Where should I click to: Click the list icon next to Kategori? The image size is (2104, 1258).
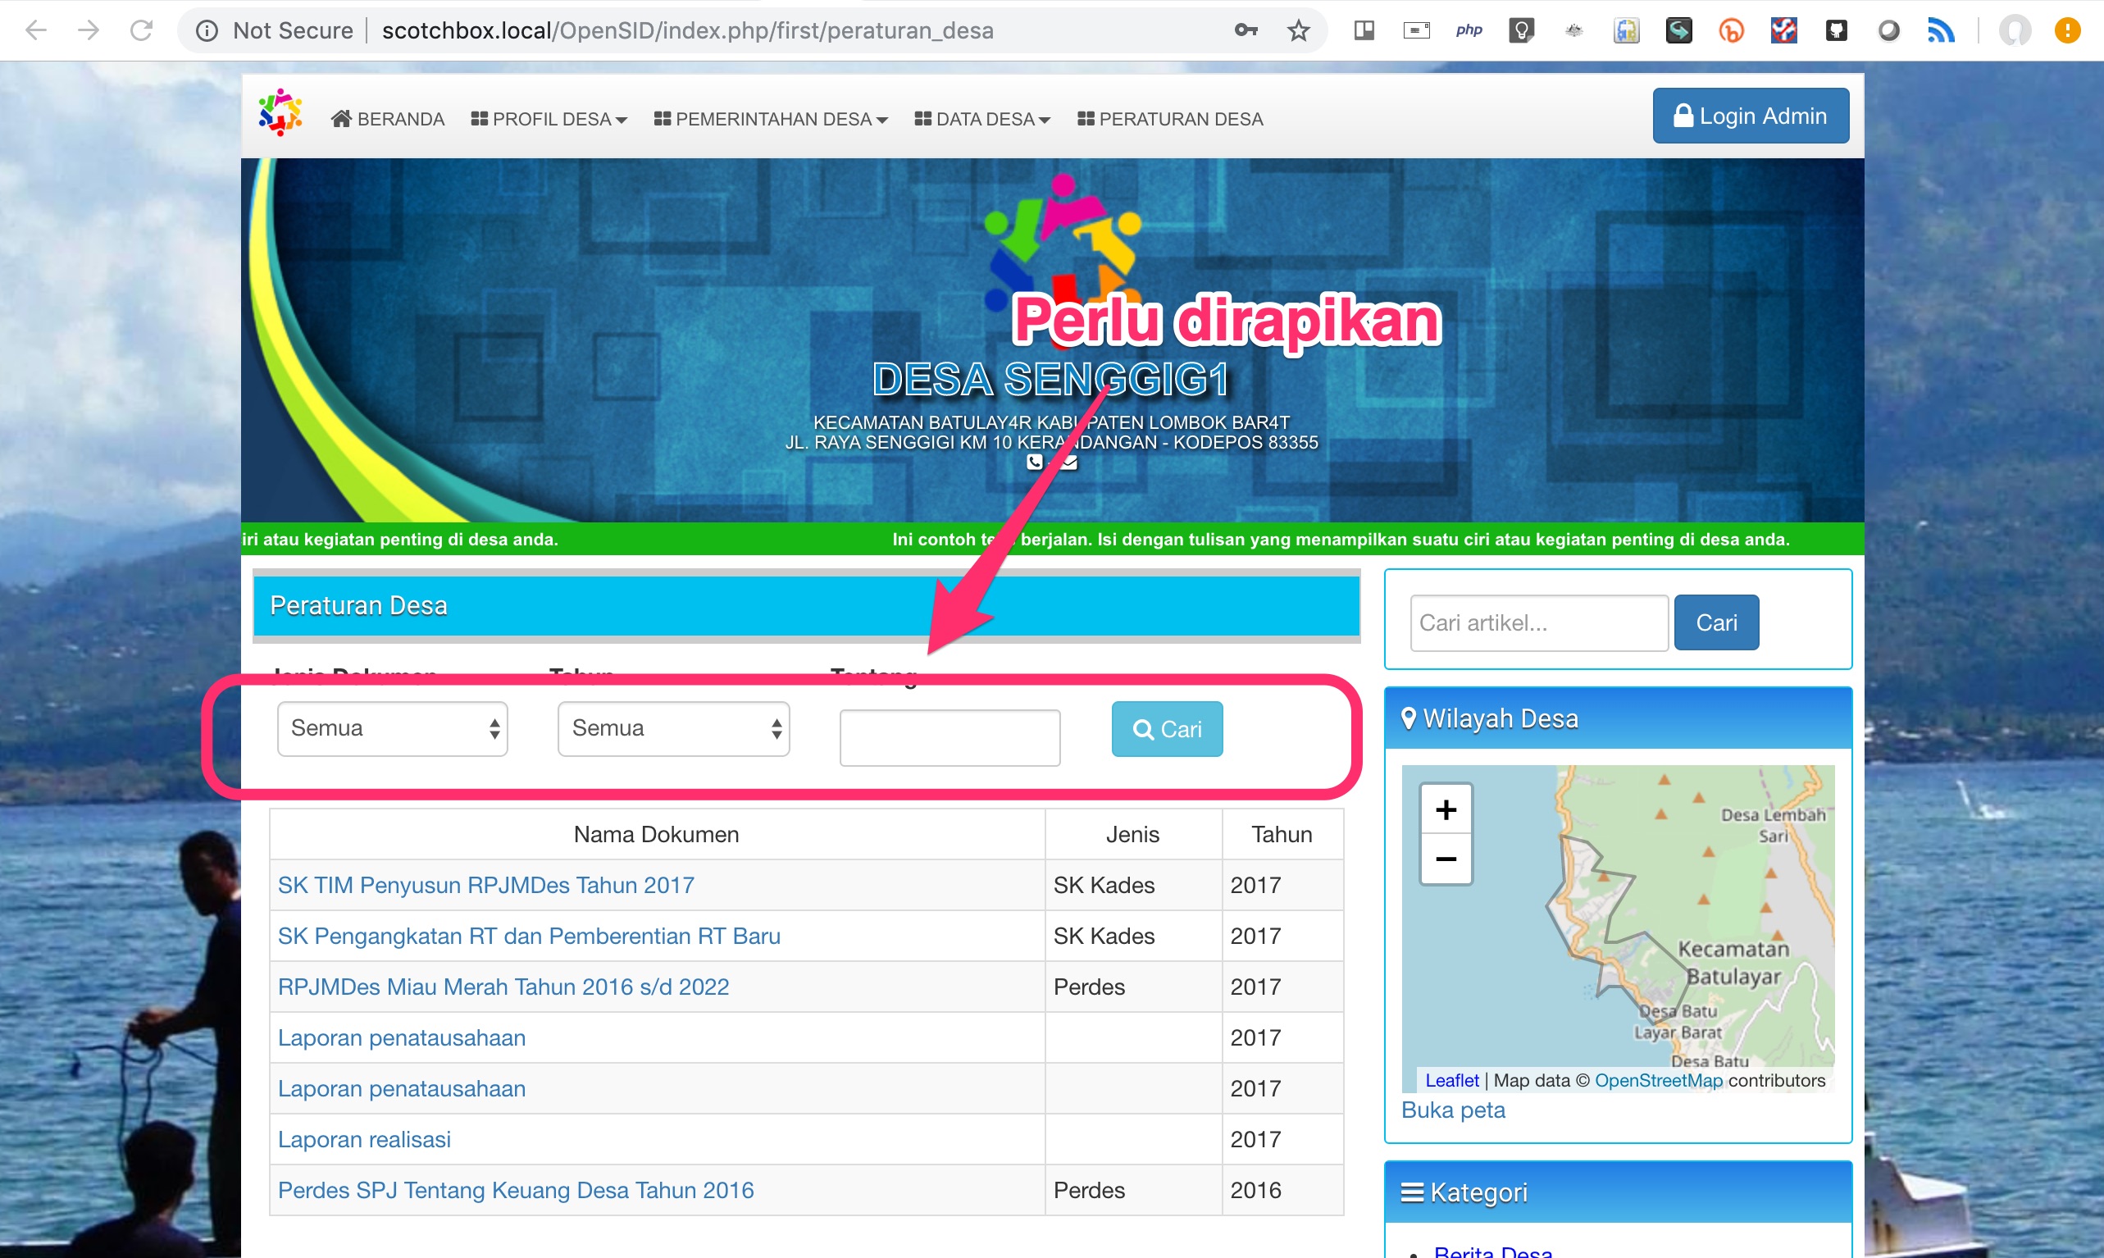(1412, 1191)
